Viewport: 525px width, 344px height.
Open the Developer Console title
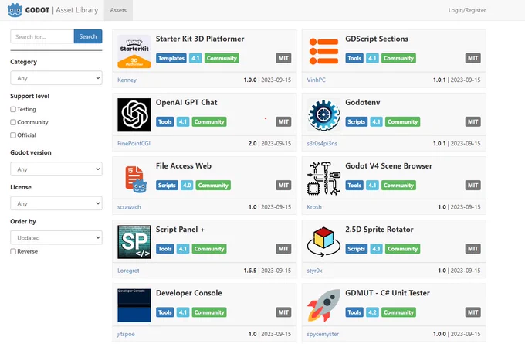click(189, 293)
